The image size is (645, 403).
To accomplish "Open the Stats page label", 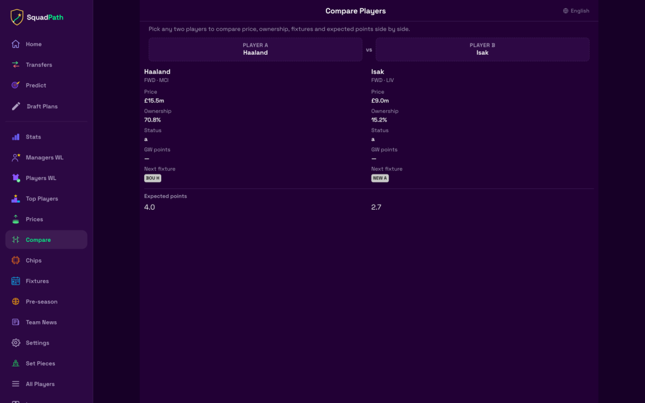I will coord(33,137).
